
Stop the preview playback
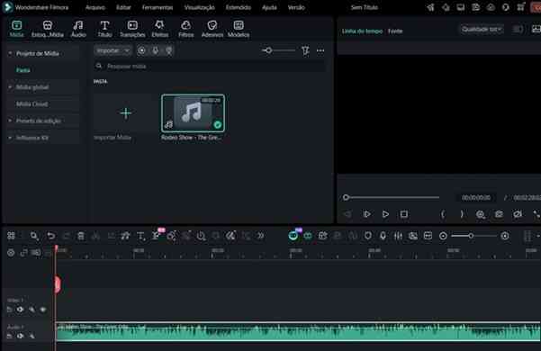[404, 214]
